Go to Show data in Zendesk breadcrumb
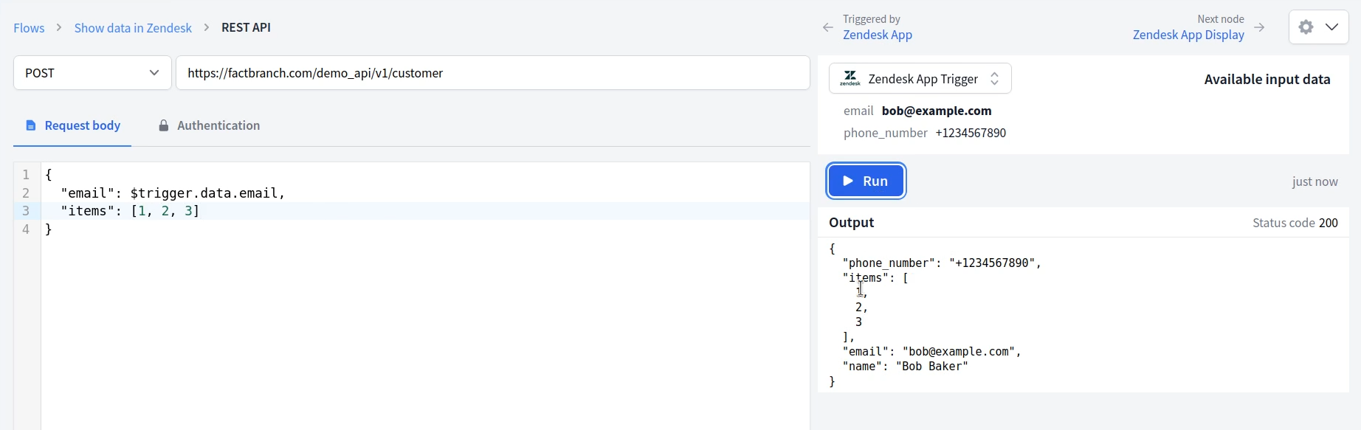The height and width of the screenshot is (430, 1361). [x=133, y=28]
